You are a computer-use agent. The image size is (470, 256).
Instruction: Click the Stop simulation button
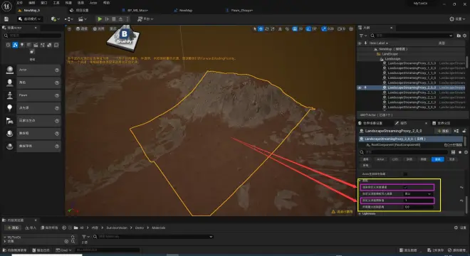(114, 19)
